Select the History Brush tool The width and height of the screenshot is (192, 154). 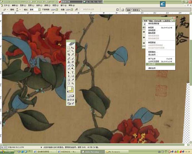coord(73,62)
